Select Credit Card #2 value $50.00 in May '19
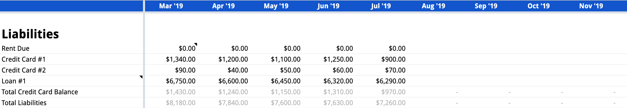 [290, 70]
